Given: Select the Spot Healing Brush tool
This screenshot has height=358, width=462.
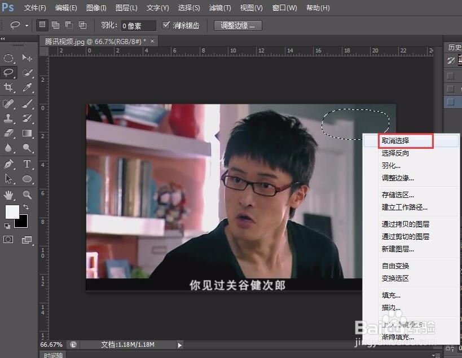Looking at the screenshot, I should pyautogui.click(x=8, y=104).
